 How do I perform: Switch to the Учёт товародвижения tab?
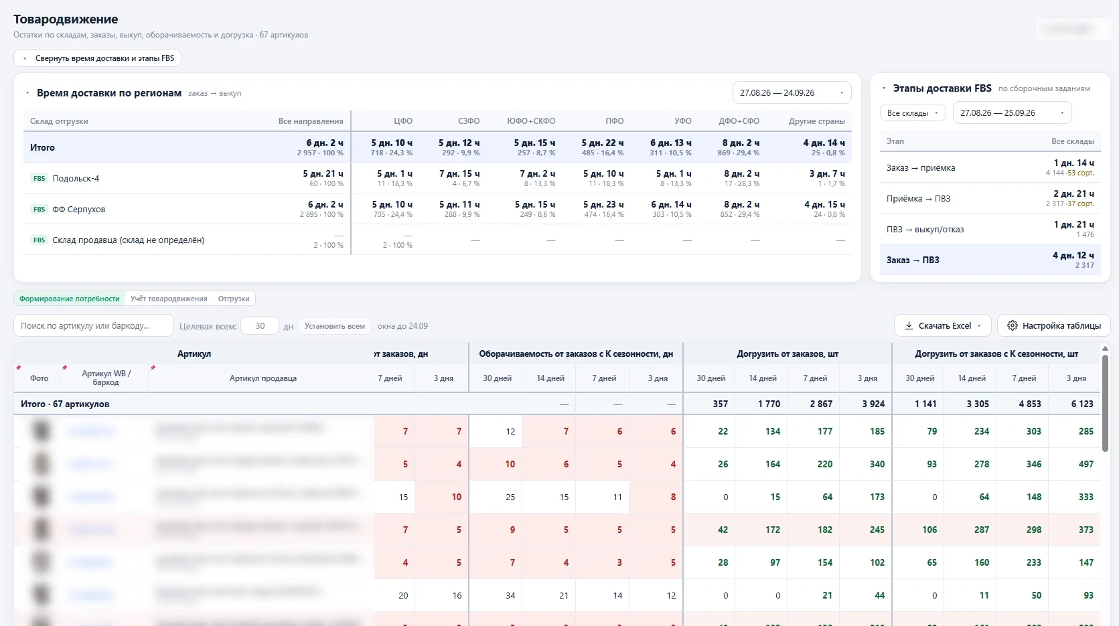[169, 299]
